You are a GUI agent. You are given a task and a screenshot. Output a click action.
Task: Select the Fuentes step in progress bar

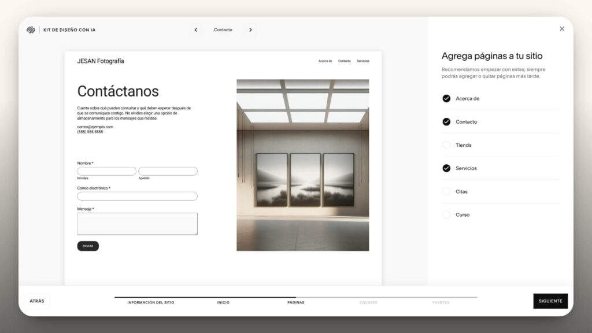(441, 302)
